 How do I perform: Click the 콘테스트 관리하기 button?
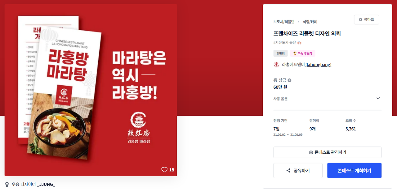[327, 152]
